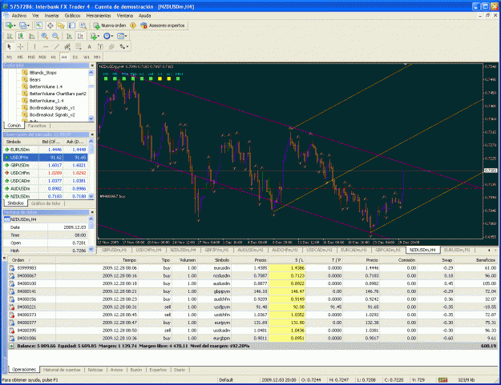The width and height of the screenshot is (501, 385).
Task: Click the Asesores expertos icon
Action: 143,25
